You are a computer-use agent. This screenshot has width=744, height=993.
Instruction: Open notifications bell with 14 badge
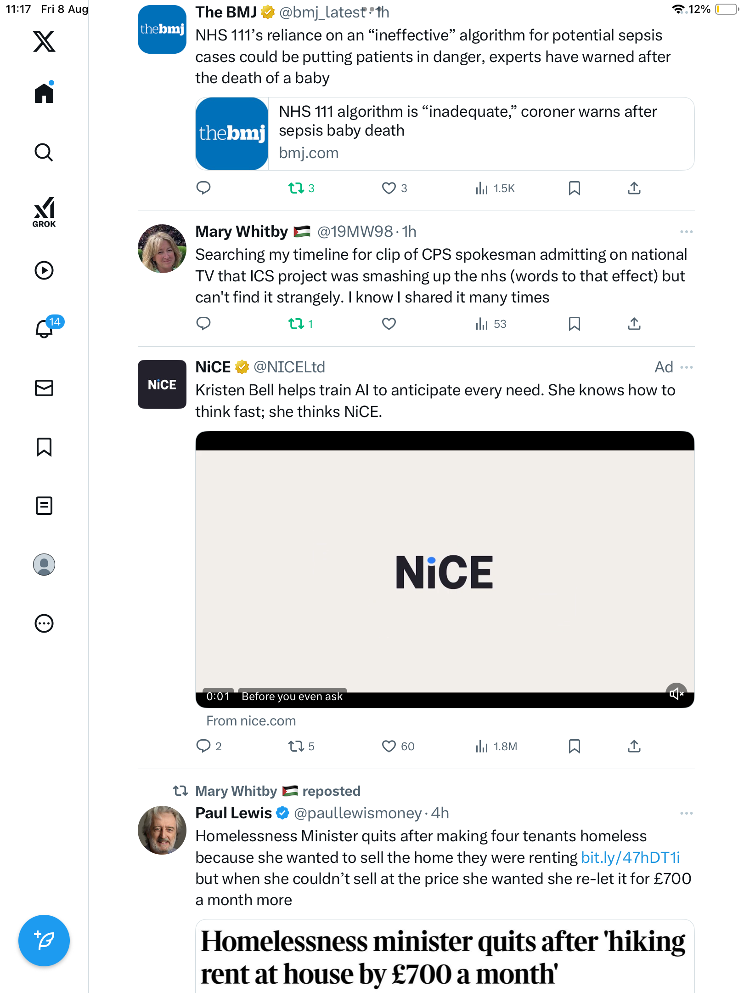click(45, 329)
